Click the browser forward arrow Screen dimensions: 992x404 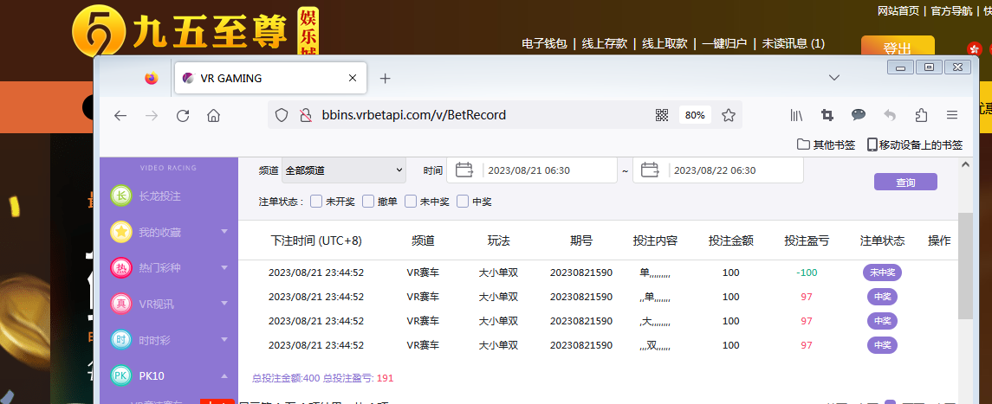click(x=152, y=115)
